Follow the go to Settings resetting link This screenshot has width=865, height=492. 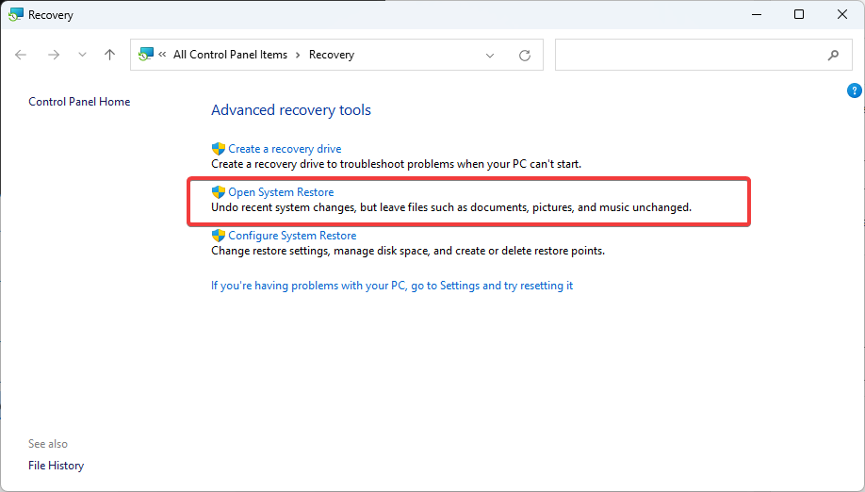pyautogui.click(x=392, y=286)
